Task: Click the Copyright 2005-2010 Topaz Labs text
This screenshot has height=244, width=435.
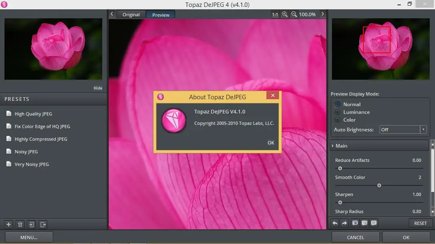Action: [234, 123]
